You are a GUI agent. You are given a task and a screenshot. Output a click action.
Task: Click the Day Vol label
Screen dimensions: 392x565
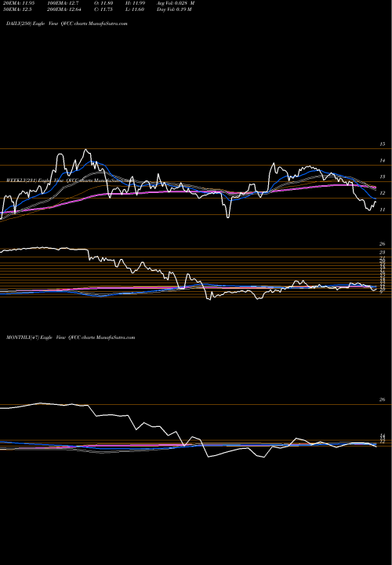coord(174,9)
